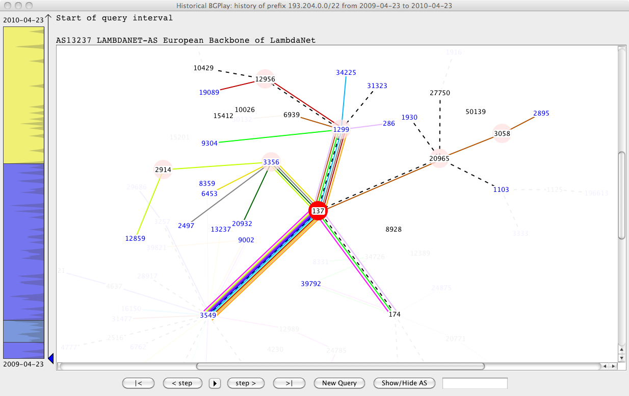Click the AS number text field
This screenshot has width=629, height=396.
[x=475, y=383]
